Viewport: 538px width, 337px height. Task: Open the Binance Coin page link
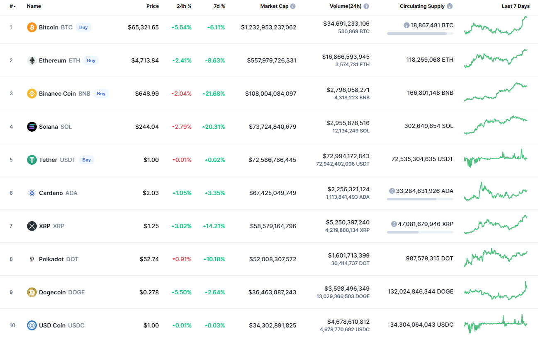point(57,94)
